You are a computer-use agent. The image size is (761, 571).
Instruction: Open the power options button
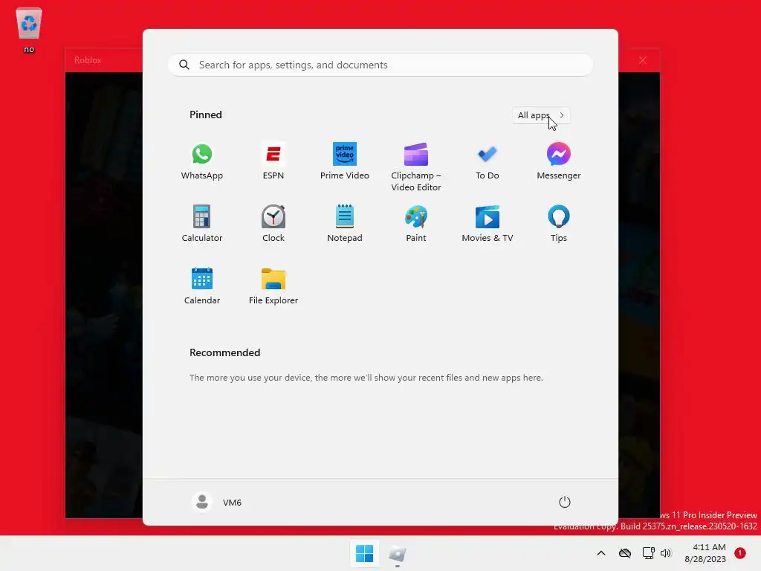[x=565, y=502]
